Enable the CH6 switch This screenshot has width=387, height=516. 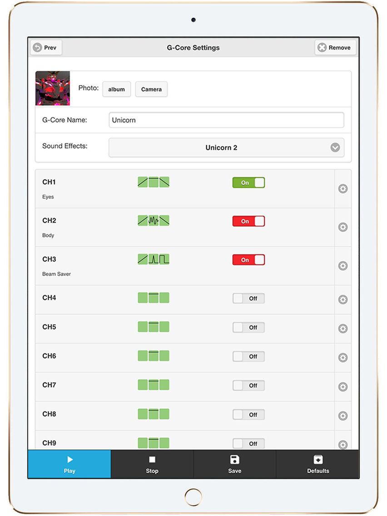(248, 357)
